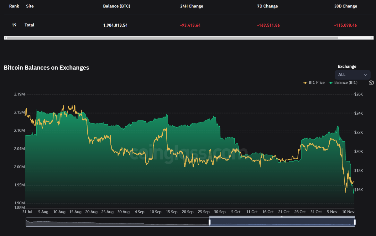Click the 10 Nov date label
The width and height of the screenshot is (376, 236).
click(348, 212)
